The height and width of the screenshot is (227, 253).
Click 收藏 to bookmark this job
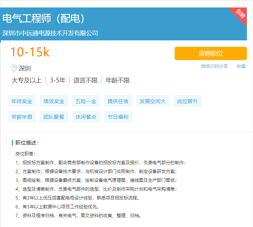pos(241,66)
